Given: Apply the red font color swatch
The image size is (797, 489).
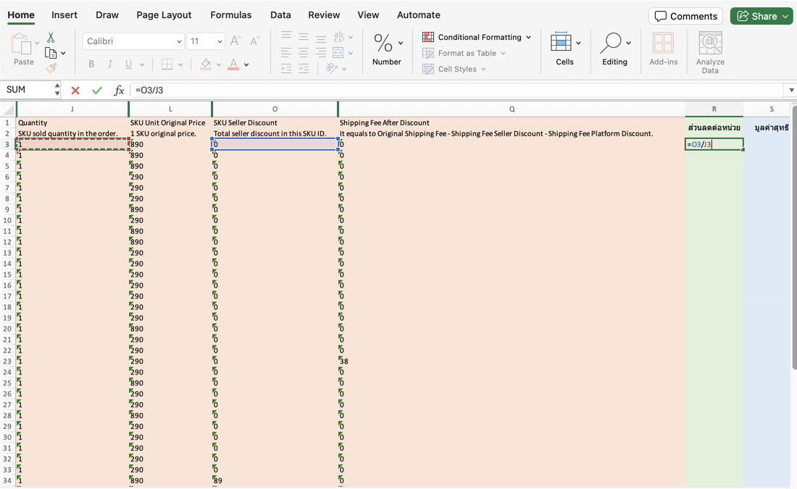Looking at the screenshot, I should pos(233,64).
